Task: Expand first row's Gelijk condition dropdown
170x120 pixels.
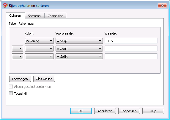Action: (x=79, y=41)
